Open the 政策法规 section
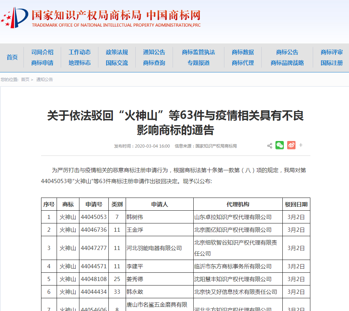The height and width of the screenshot is (311, 349). click(x=117, y=52)
